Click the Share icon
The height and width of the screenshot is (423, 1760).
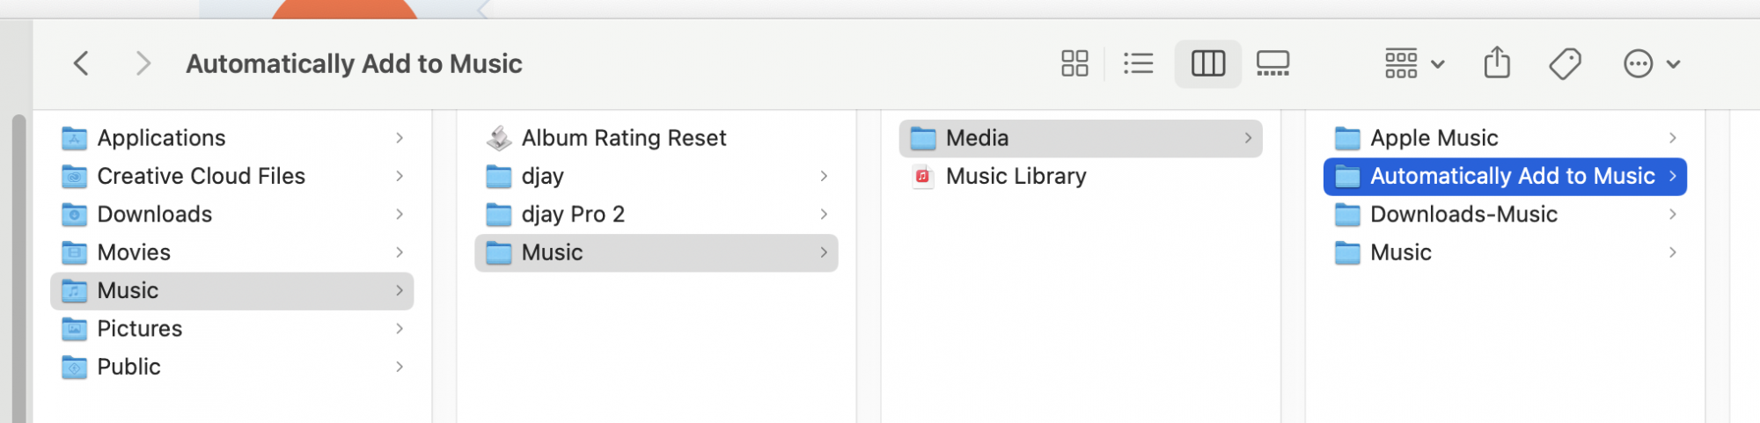(1497, 63)
